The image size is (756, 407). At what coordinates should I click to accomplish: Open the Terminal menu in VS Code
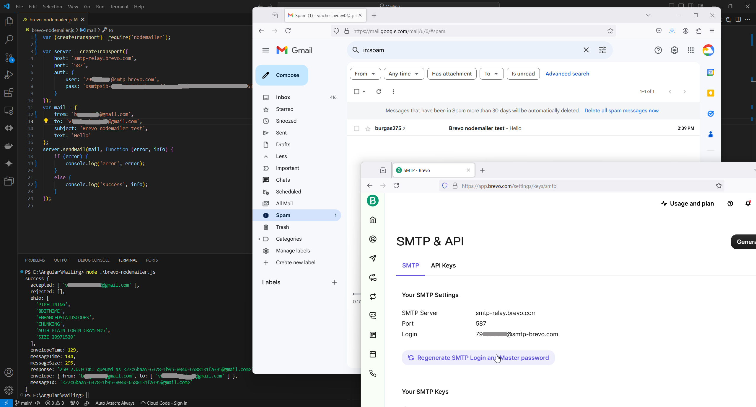119,6
